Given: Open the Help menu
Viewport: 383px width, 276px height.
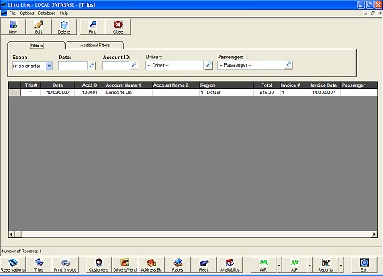Looking at the screenshot, I should [x=64, y=13].
